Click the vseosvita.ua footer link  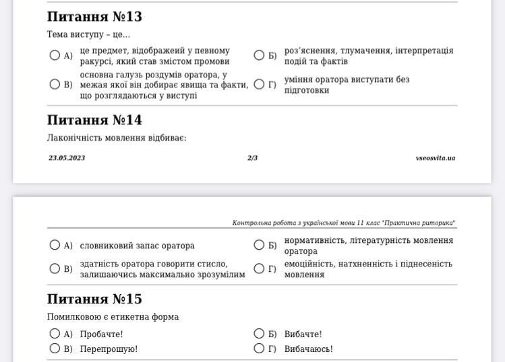tap(436, 158)
